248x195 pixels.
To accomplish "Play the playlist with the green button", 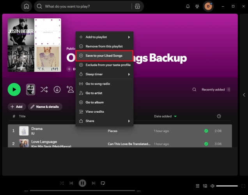I will tap(14, 90).
